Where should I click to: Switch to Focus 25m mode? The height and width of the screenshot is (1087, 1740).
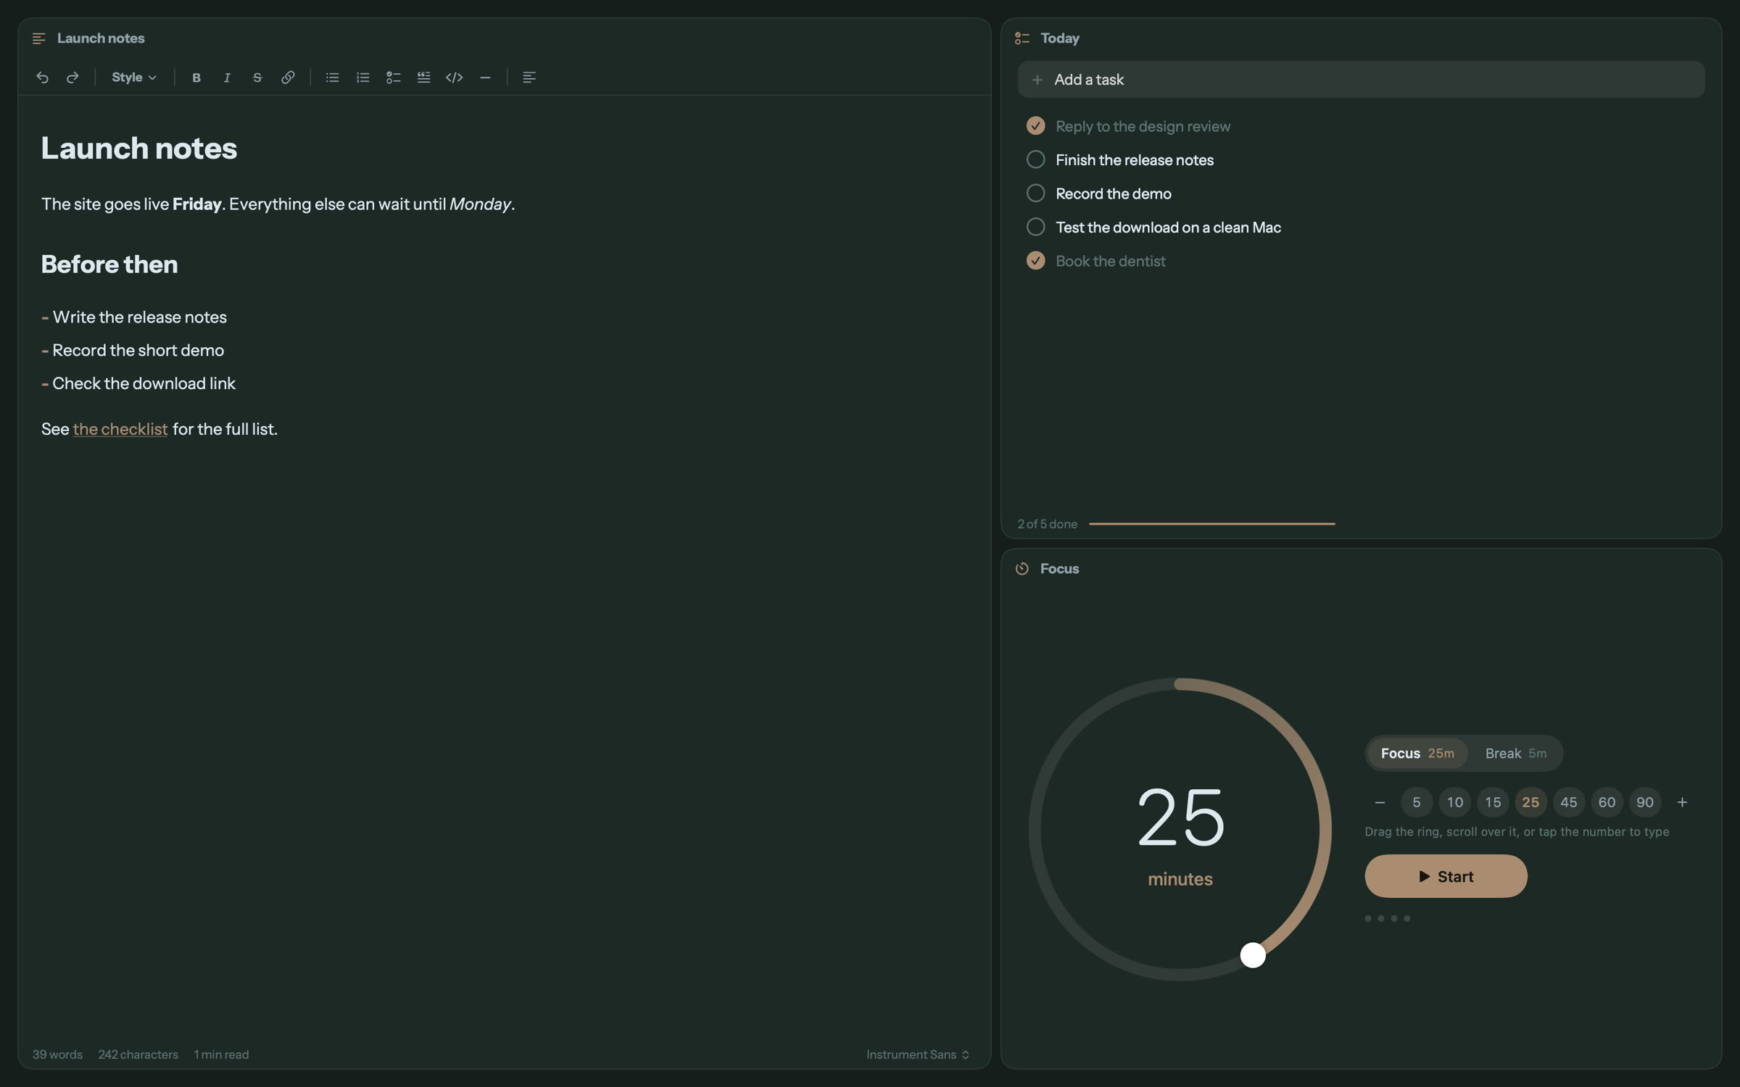[x=1417, y=754]
